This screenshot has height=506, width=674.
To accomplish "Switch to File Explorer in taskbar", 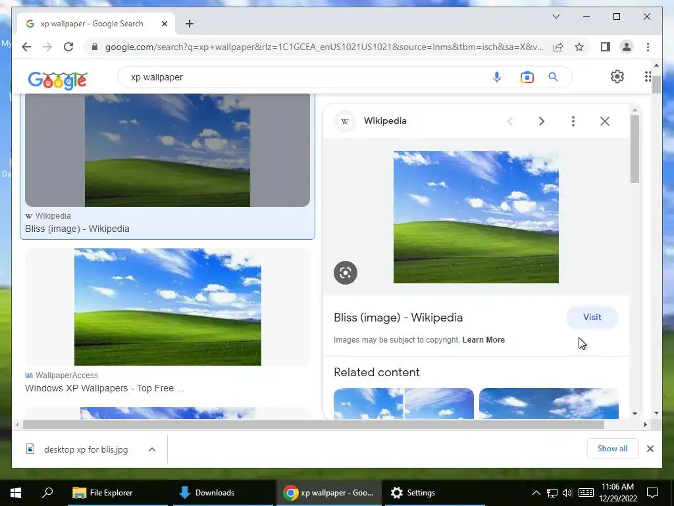I will [x=117, y=493].
